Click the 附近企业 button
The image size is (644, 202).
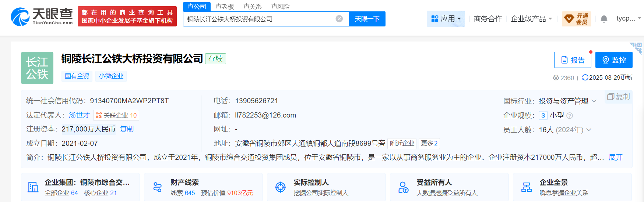(x=402, y=143)
